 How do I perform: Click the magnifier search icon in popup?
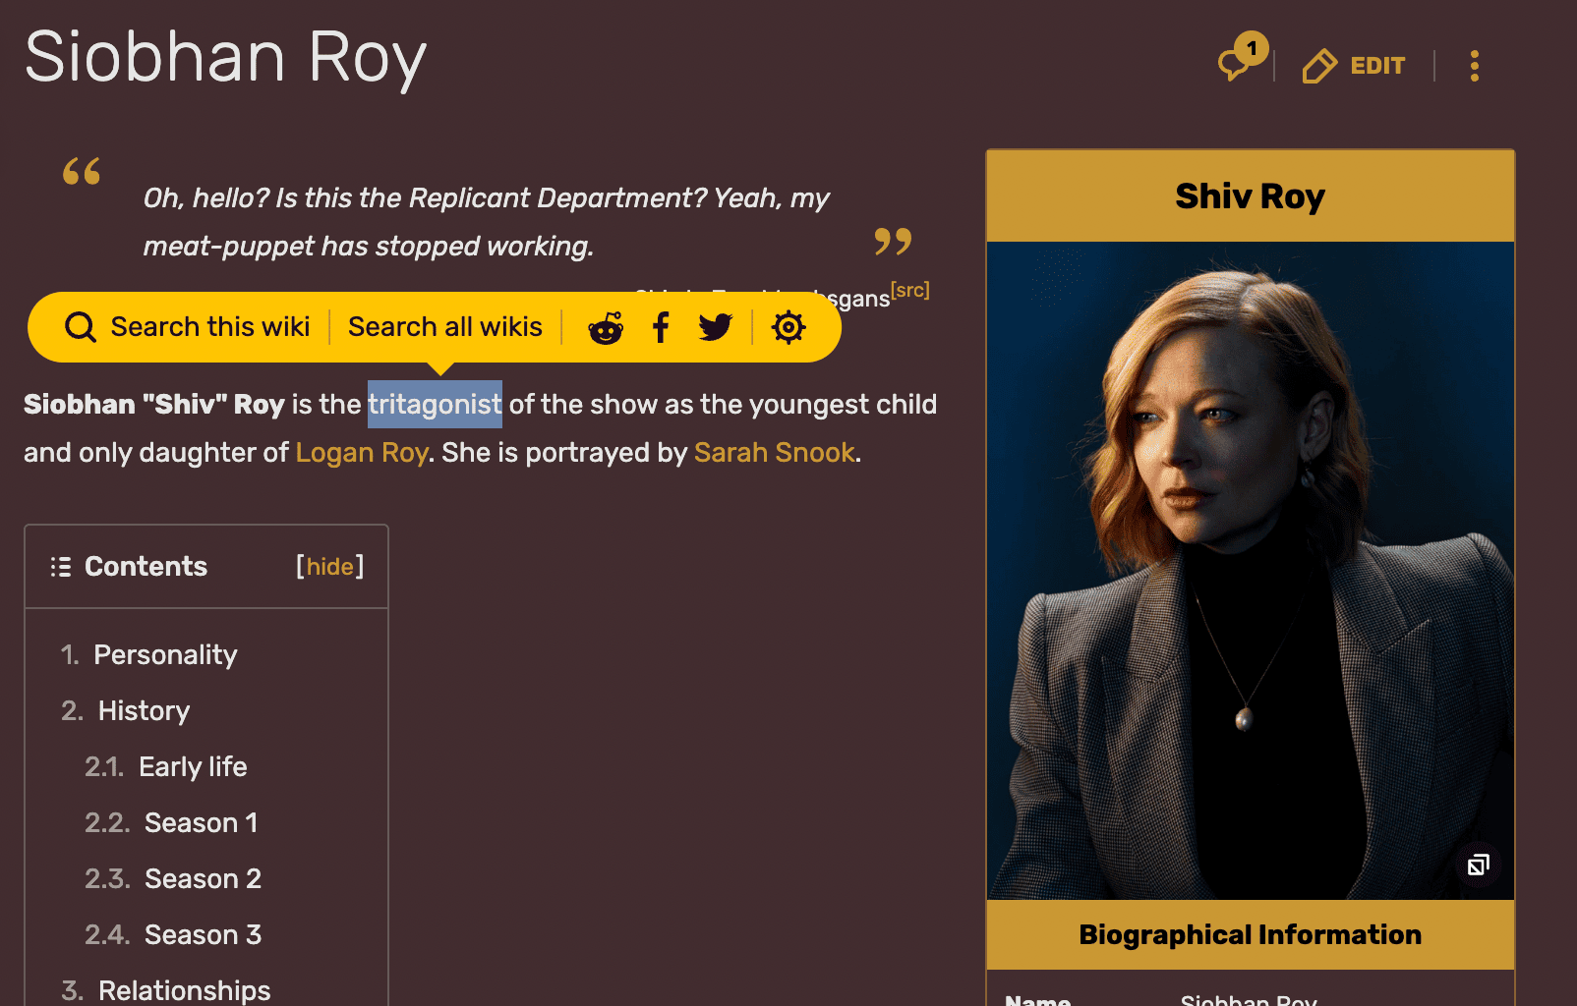click(x=81, y=327)
